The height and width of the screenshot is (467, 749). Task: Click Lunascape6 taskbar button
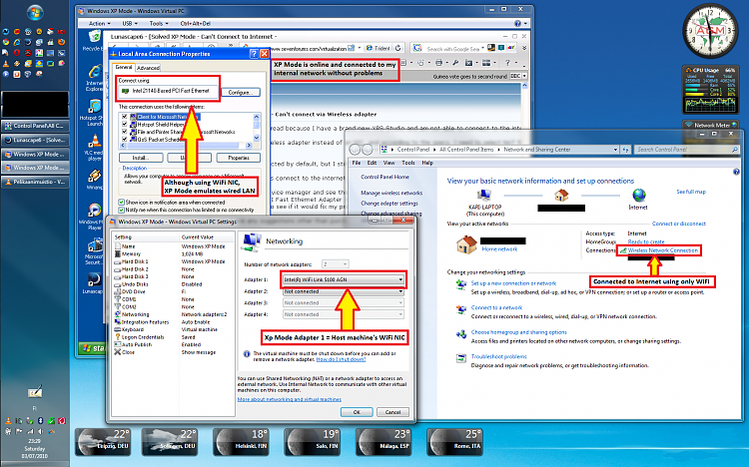click(35, 140)
